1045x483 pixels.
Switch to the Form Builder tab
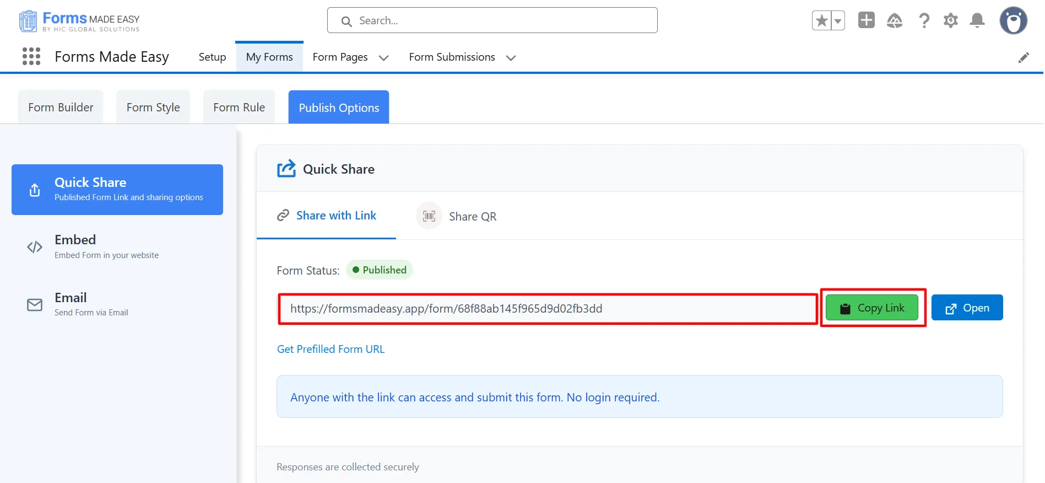coord(61,108)
